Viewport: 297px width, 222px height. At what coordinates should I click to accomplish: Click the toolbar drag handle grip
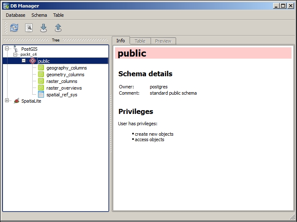(x=6, y=28)
